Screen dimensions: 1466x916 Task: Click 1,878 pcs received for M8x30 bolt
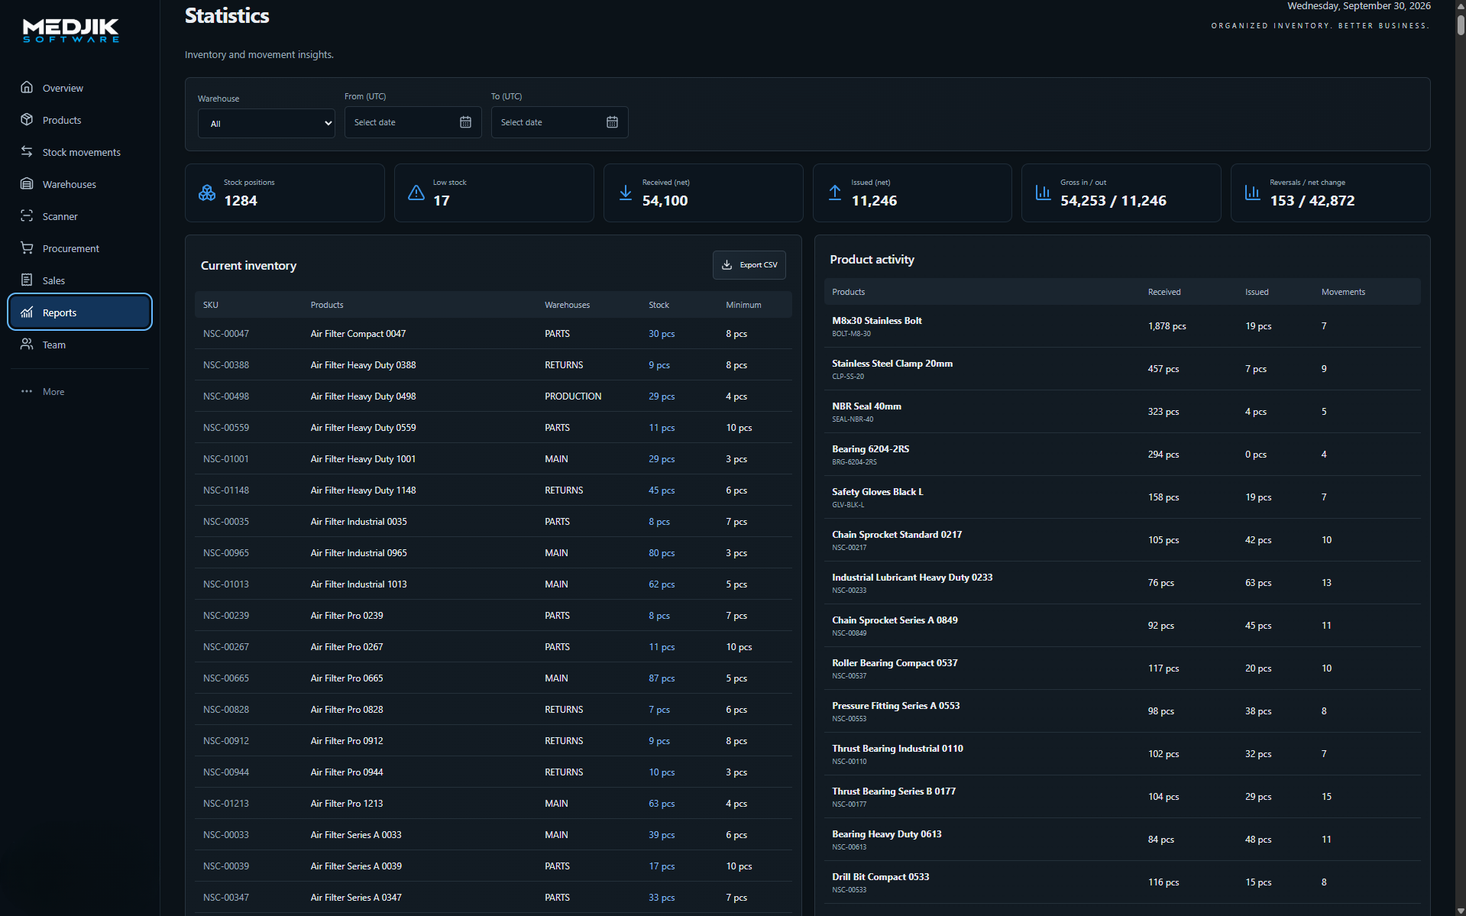point(1167,326)
